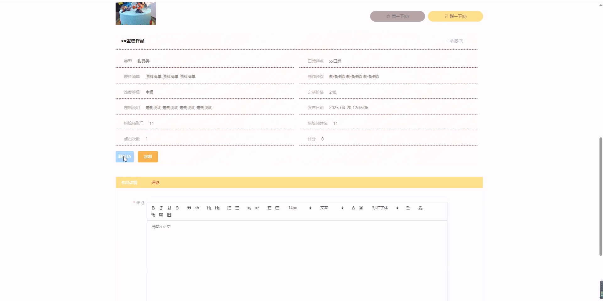The image size is (603, 301).
Task: Insert a blockquote
Action: click(x=189, y=208)
